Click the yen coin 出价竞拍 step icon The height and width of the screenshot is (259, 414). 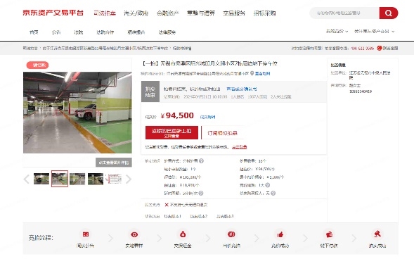tap(231, 234)
